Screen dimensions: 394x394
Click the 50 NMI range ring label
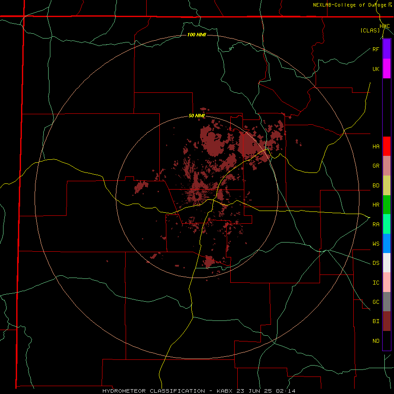coord(197,116)
